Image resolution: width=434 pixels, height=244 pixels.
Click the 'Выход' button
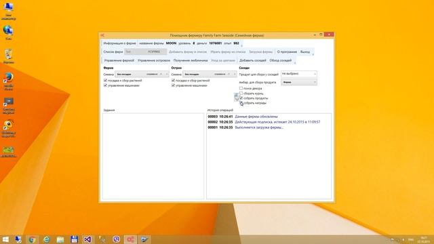[x=305, y=52]
